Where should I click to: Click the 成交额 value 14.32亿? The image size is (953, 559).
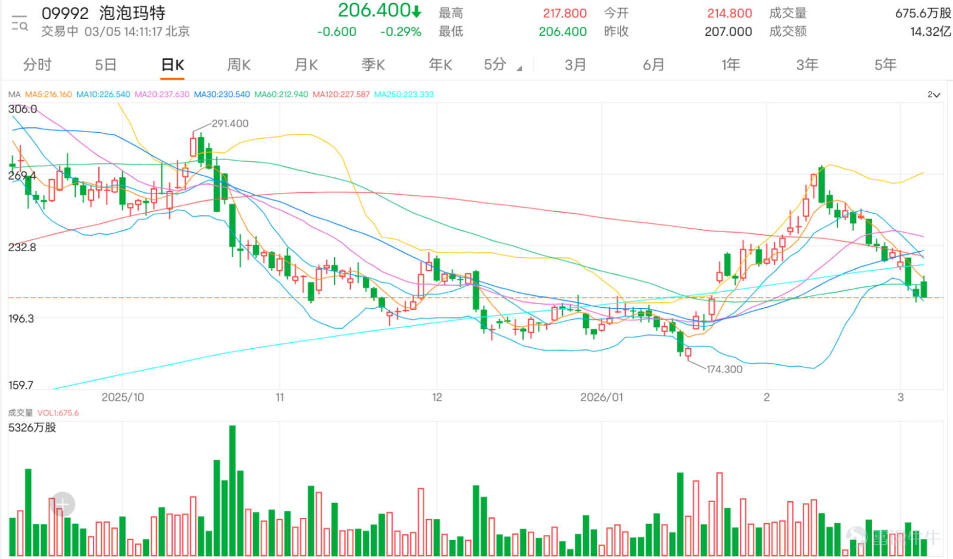tap(930, 32)
